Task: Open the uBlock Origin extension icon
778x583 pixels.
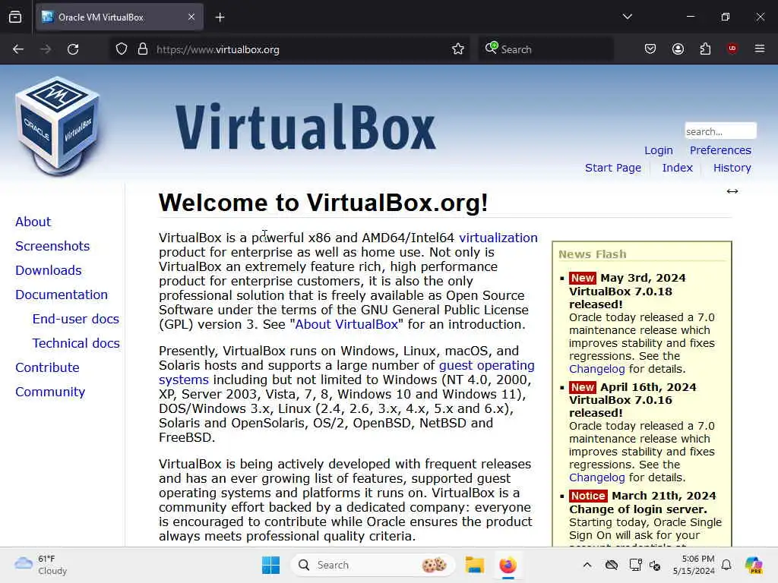Action: [732, 49]
